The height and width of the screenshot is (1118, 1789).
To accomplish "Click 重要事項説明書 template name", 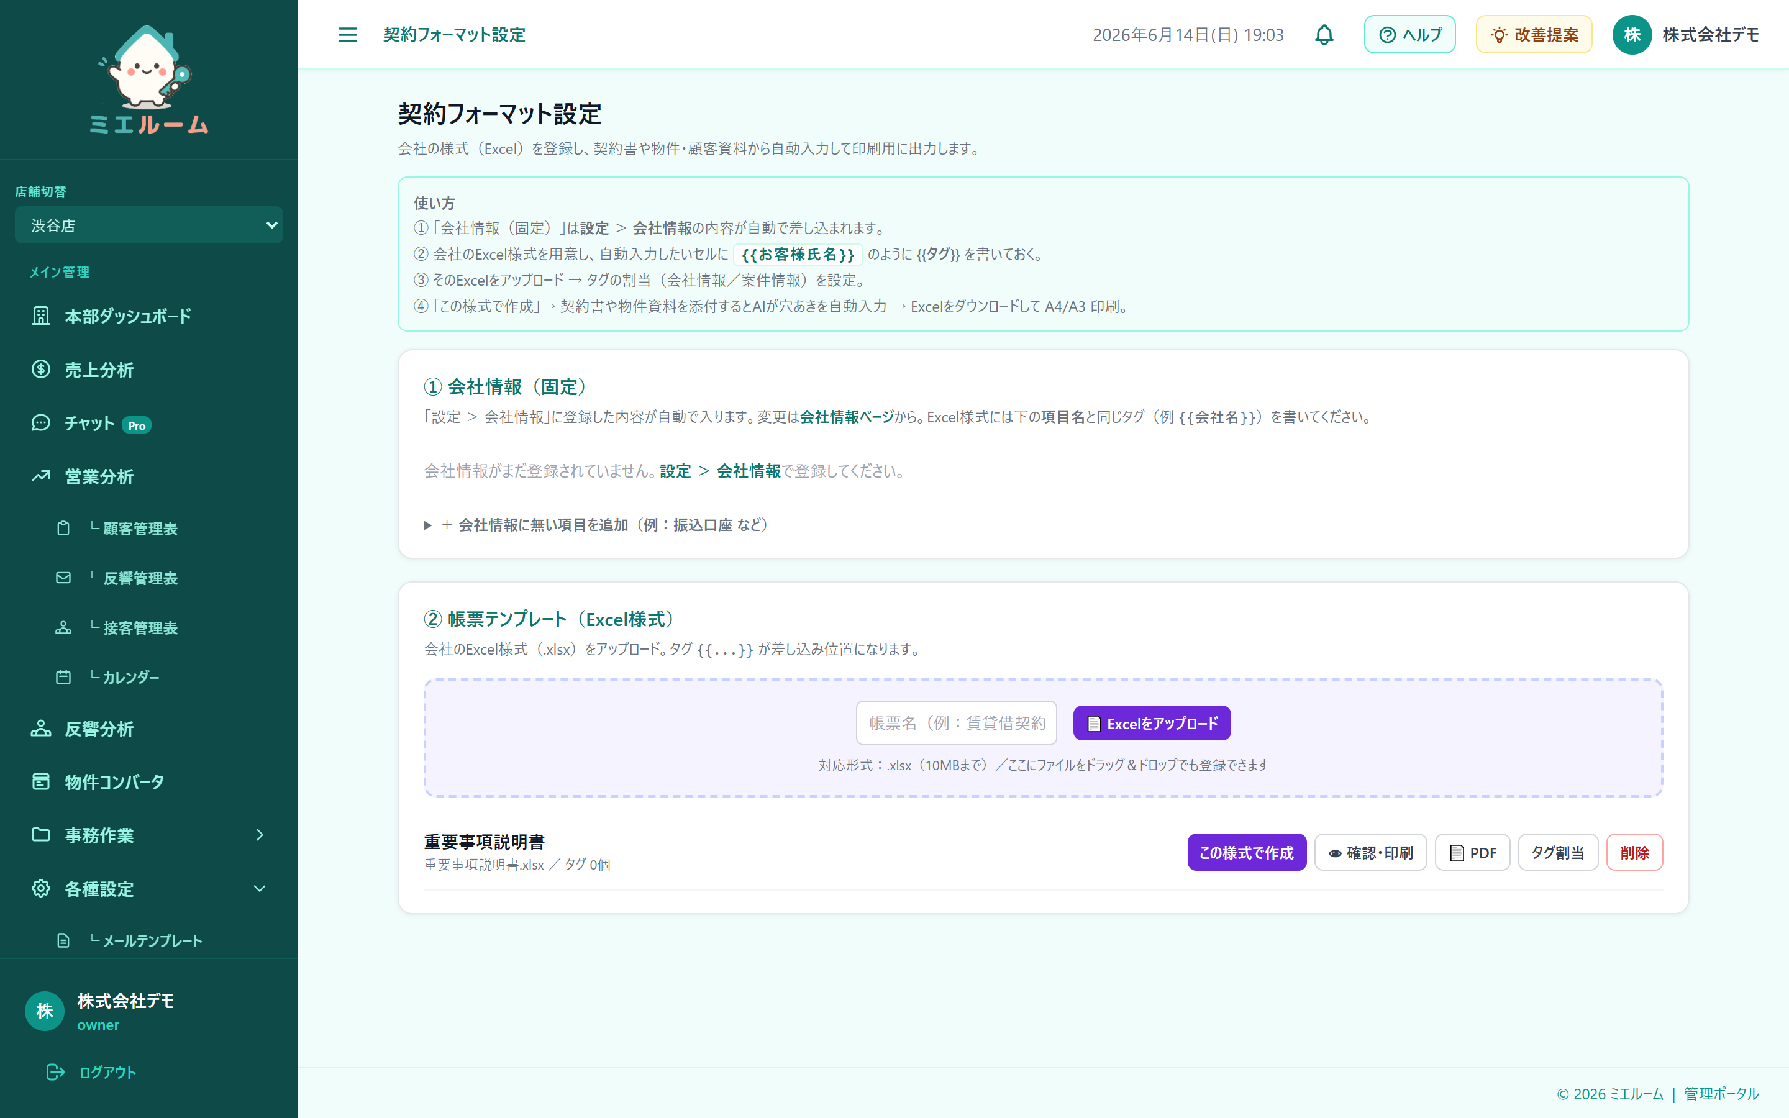I will (485, 842).
